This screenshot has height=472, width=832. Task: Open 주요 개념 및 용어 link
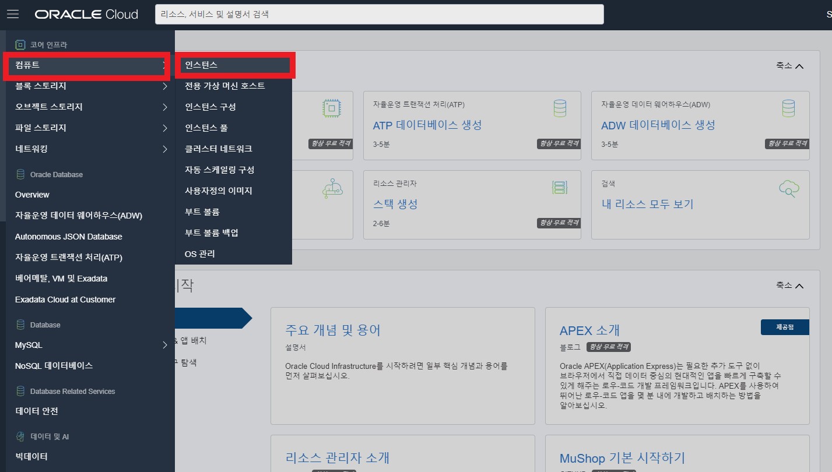[x=333, y=330]
